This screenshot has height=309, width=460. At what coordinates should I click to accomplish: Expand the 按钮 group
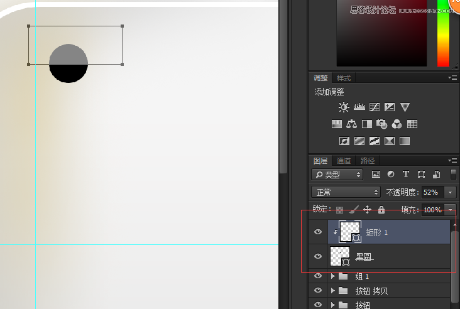332,305
